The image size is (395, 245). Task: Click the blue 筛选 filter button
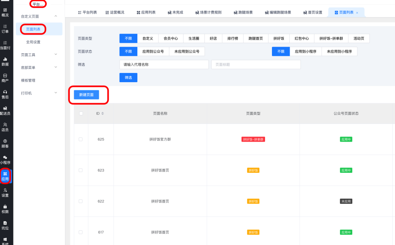(128, 78)
